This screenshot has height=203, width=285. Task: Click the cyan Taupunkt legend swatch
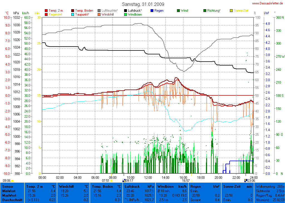(x=73, y=14)
